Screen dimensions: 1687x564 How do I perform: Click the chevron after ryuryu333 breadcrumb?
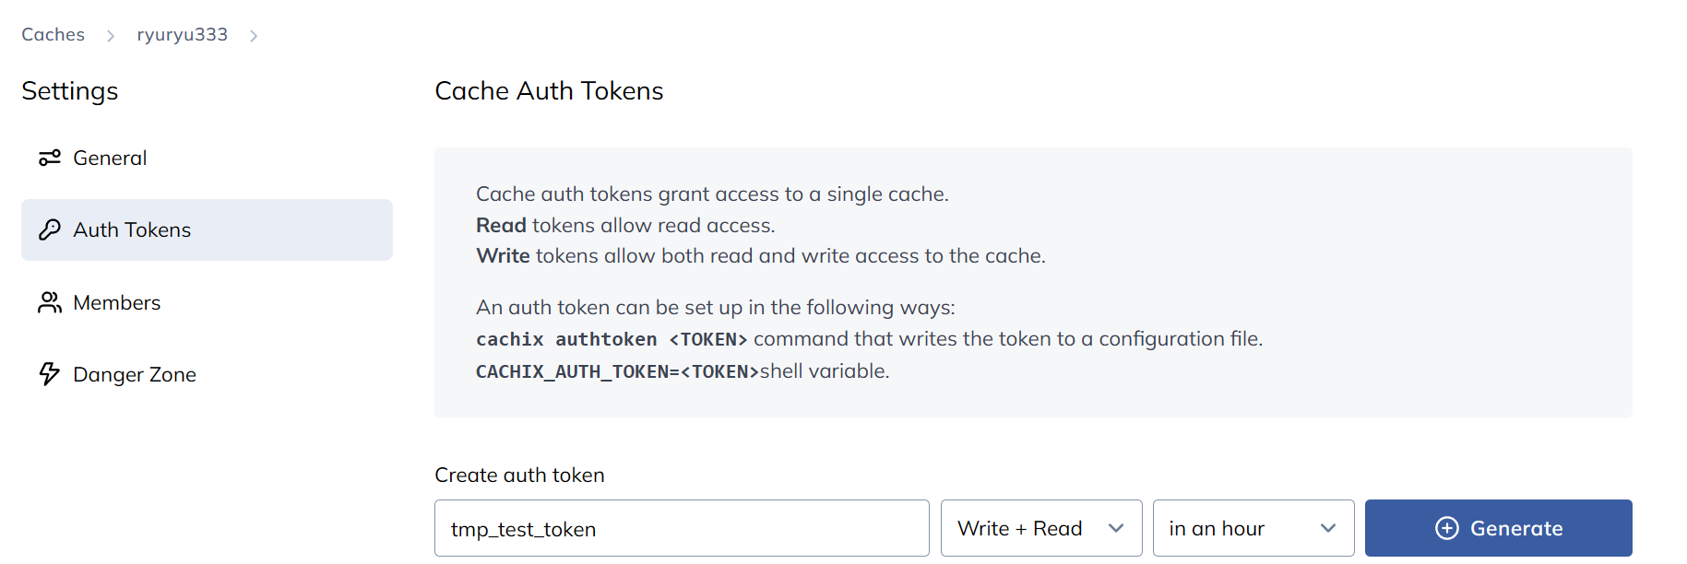254,36
